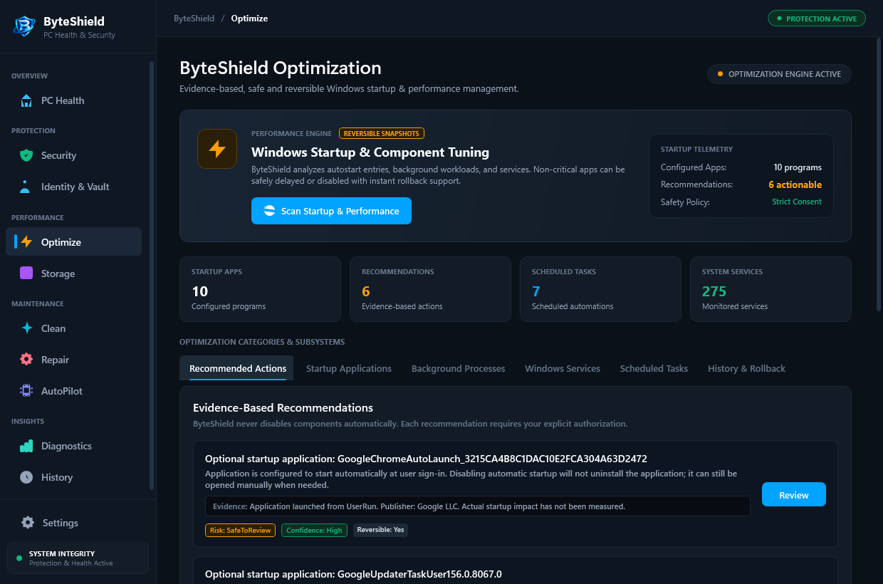
Task: Click the Confidence: High tag
Action: click(314, 530)
